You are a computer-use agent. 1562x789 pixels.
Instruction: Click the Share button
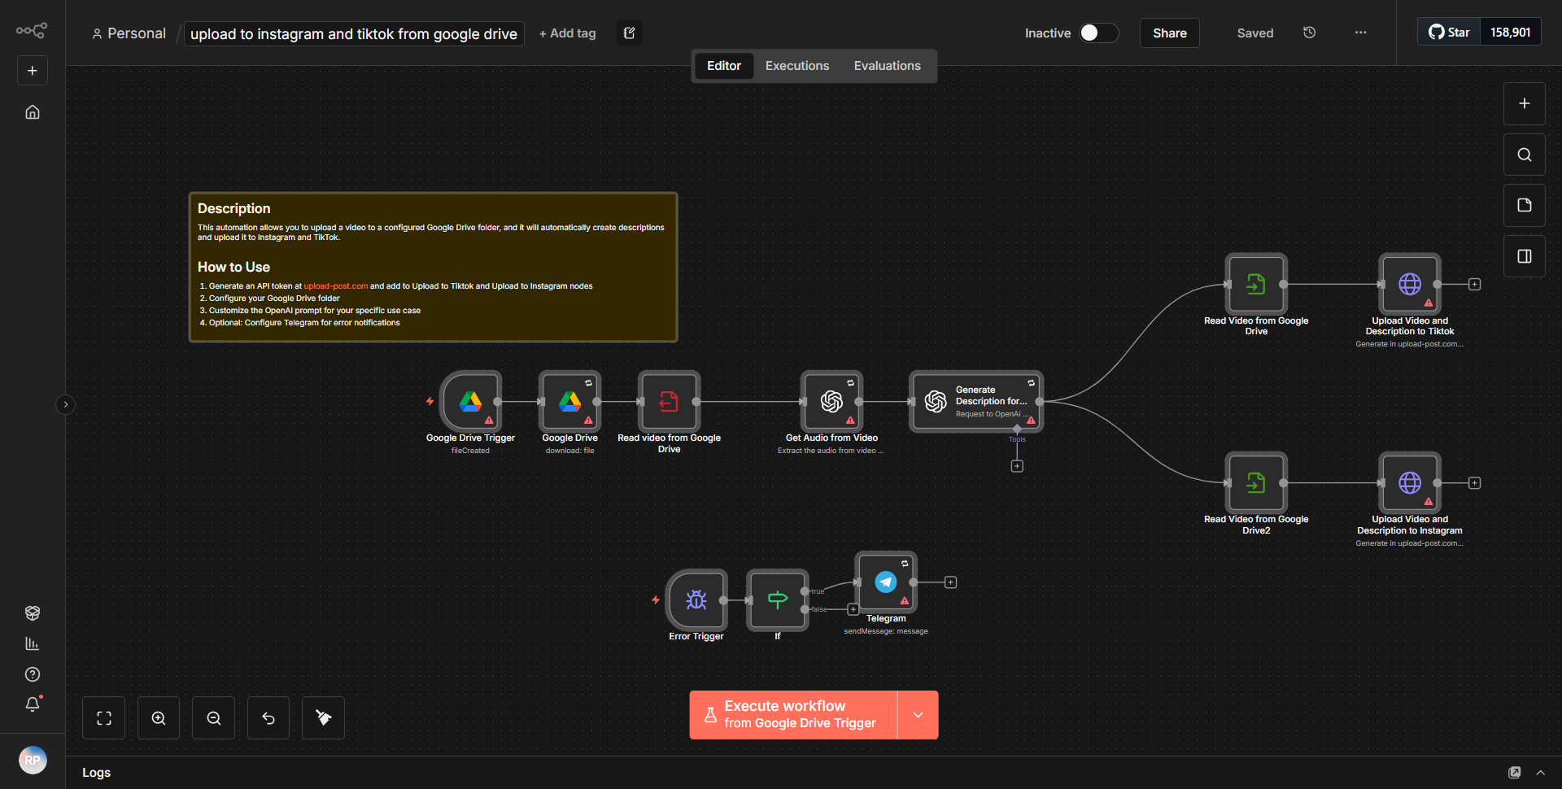[x=1169, y=33]
